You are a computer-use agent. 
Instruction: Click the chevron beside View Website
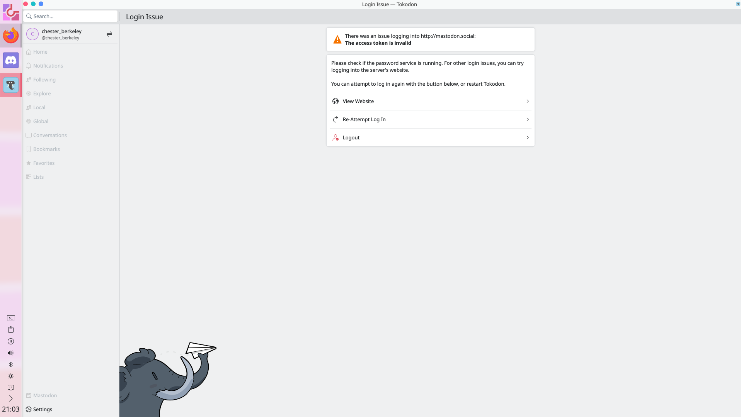pos(527,101)
